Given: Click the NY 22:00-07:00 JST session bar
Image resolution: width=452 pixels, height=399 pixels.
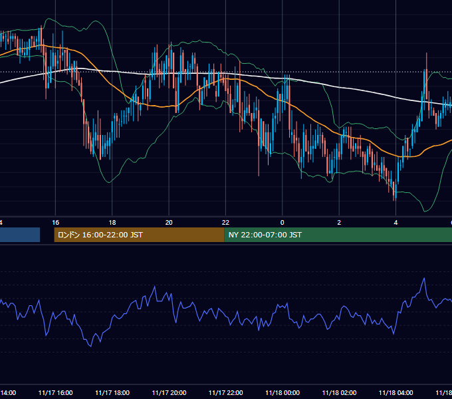Looking at the screenshot, I should click(x=338, y=235).
